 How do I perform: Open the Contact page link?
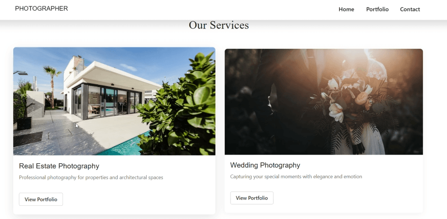[410, 10]
